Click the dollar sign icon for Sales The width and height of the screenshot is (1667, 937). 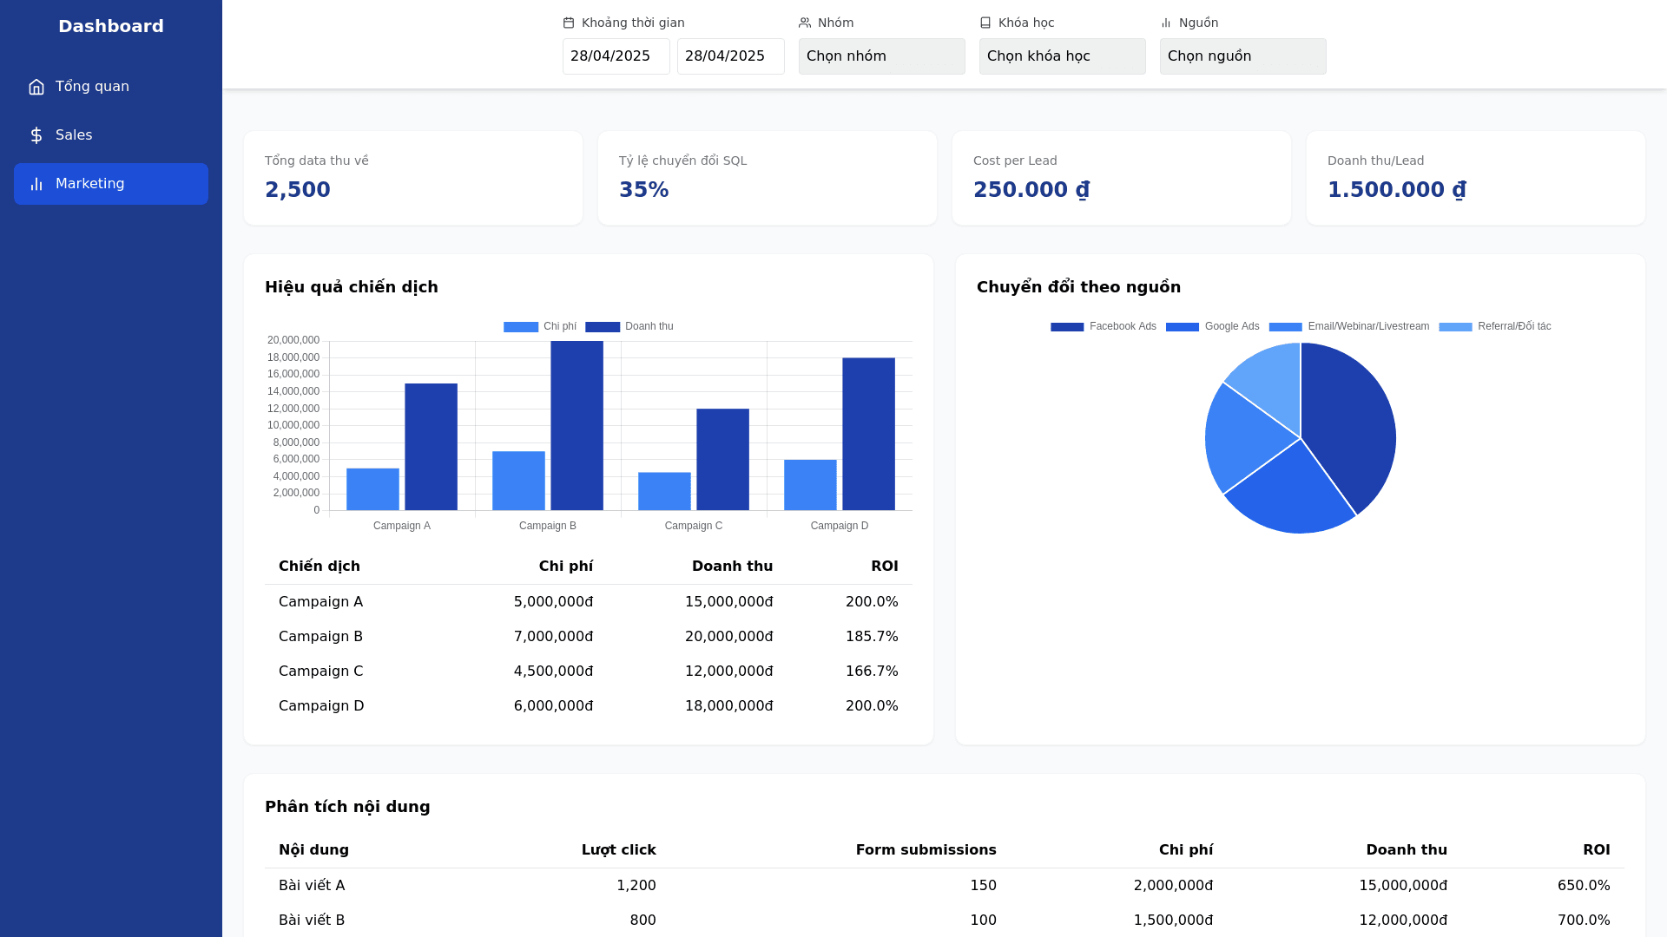tap(36, 135)
